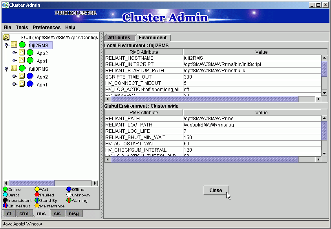
Task: Click the RELIANT_SHUT_MIN_WAIT row
Action: tap(213, 137)
